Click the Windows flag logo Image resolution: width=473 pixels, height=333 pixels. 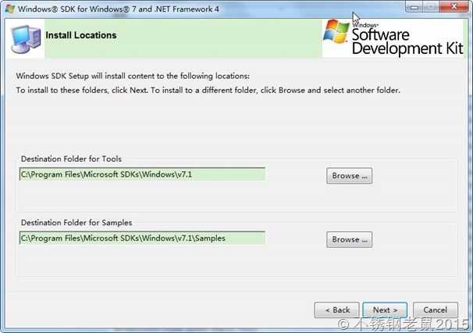coord(336,32)
